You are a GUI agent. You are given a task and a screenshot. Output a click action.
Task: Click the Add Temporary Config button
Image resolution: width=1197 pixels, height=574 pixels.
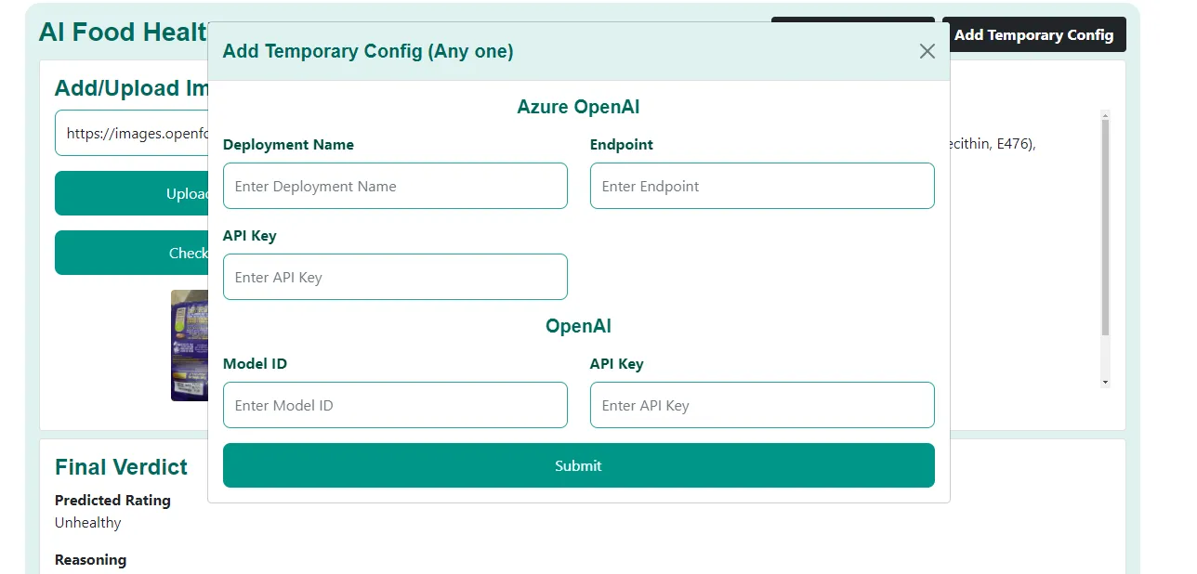[x=1033, y=35]
